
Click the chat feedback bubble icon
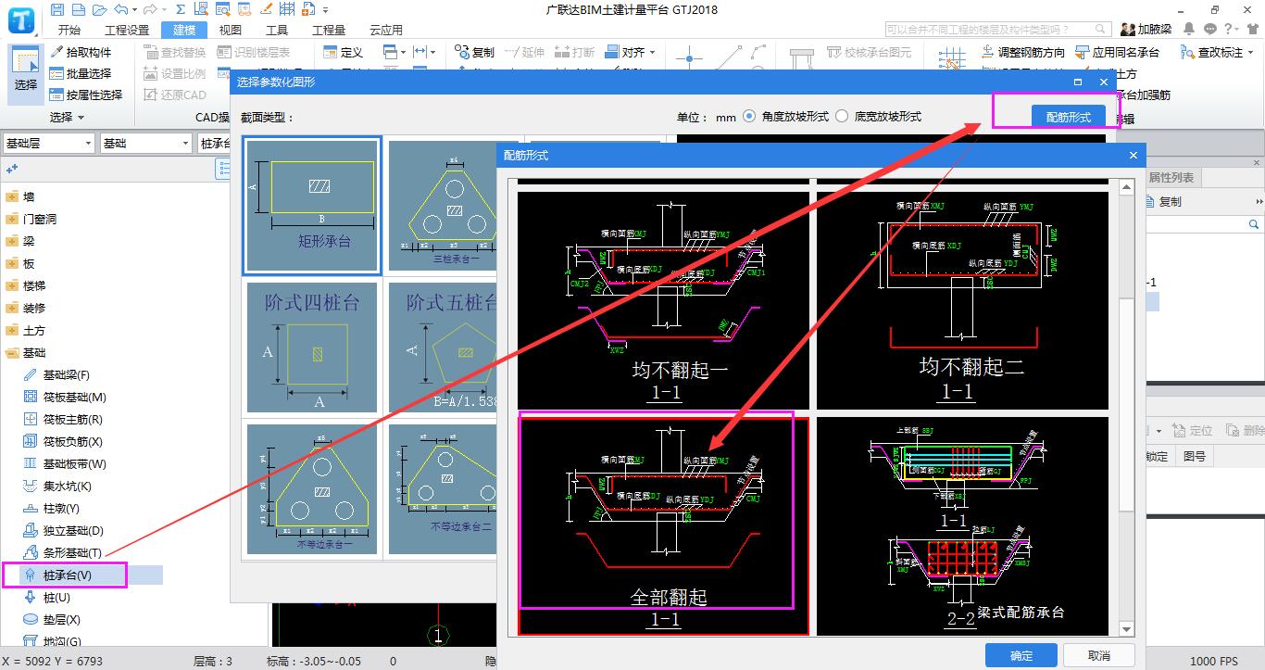pyautogui.click(x=1210, y=30)
